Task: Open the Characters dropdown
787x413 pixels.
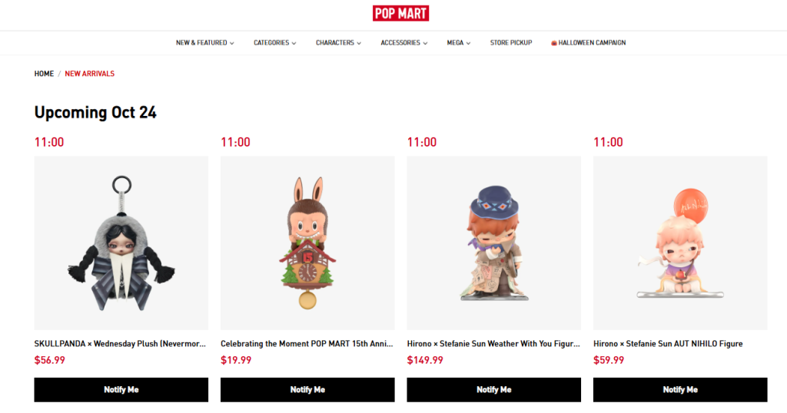Action: point(338,42)
